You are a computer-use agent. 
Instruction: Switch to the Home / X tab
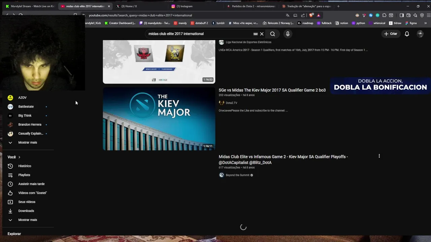129,6
